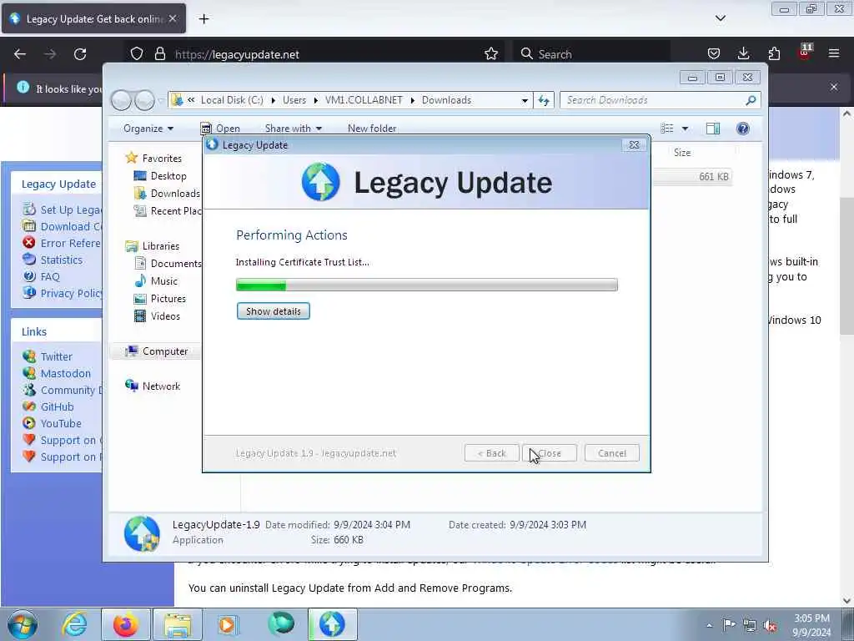Image resolution: width=854 pixels, height=641 pixels.
Task: Click Search Downloads field
Action: (x=660, y=100)
